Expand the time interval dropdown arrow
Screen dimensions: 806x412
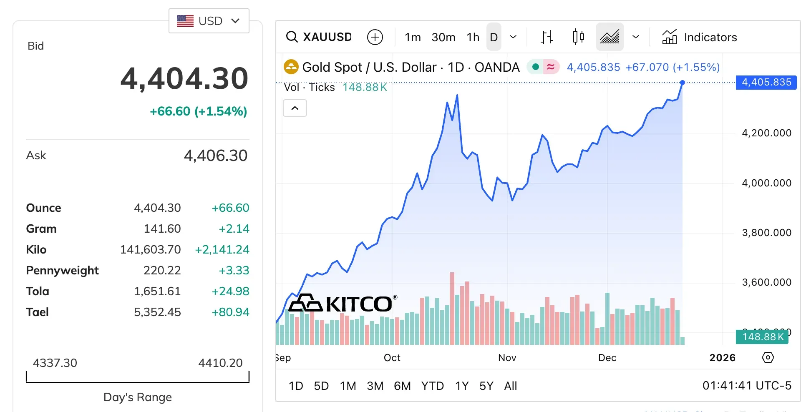(513, 37)
